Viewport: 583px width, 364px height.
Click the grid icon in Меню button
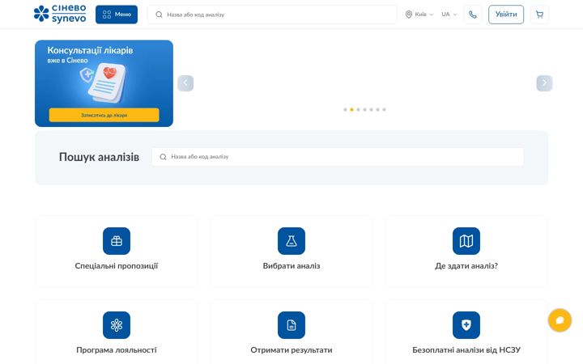point(107,15)
